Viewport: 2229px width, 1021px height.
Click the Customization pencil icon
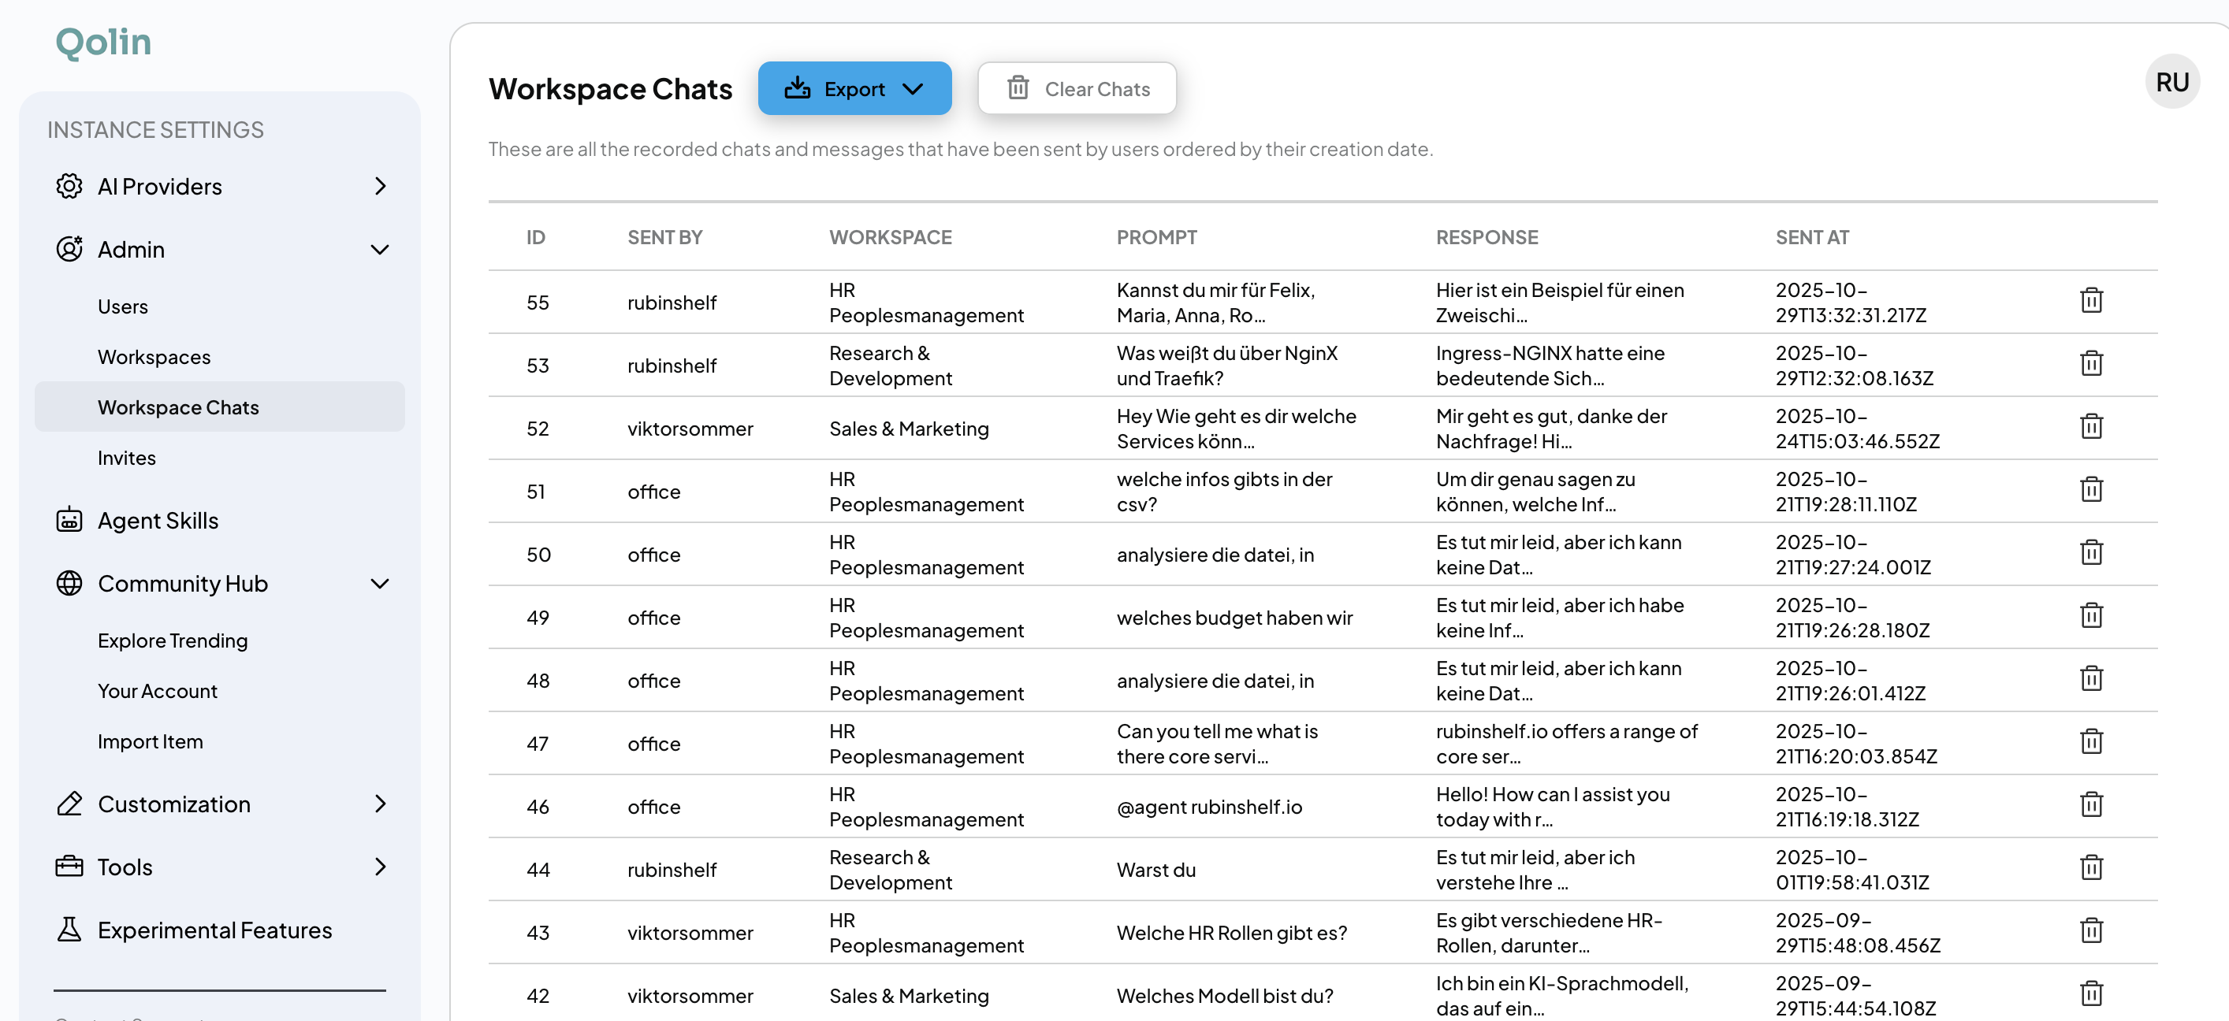(x=69, y=803)
